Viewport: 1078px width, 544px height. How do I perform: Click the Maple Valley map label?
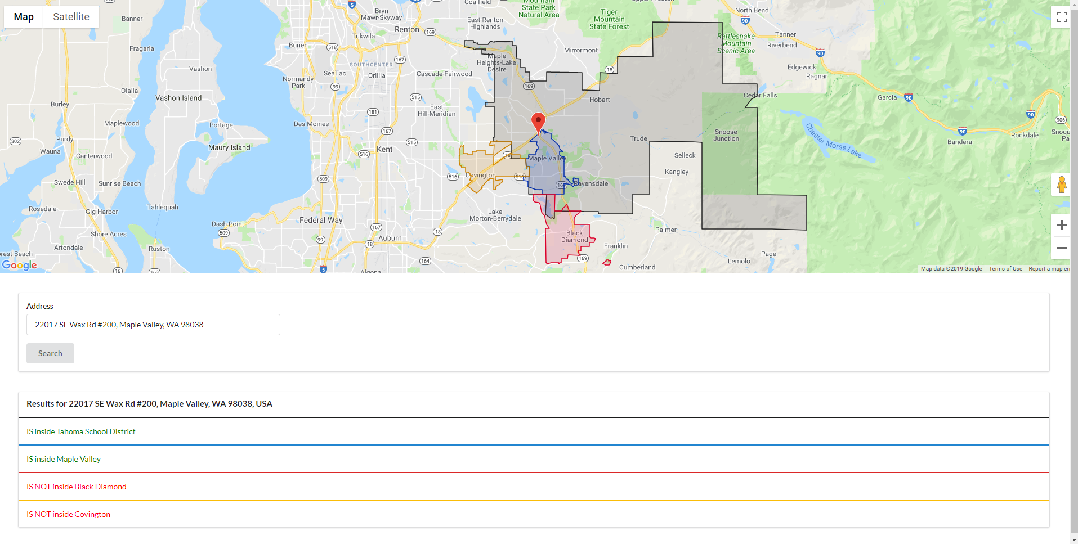tap(547, 158)
